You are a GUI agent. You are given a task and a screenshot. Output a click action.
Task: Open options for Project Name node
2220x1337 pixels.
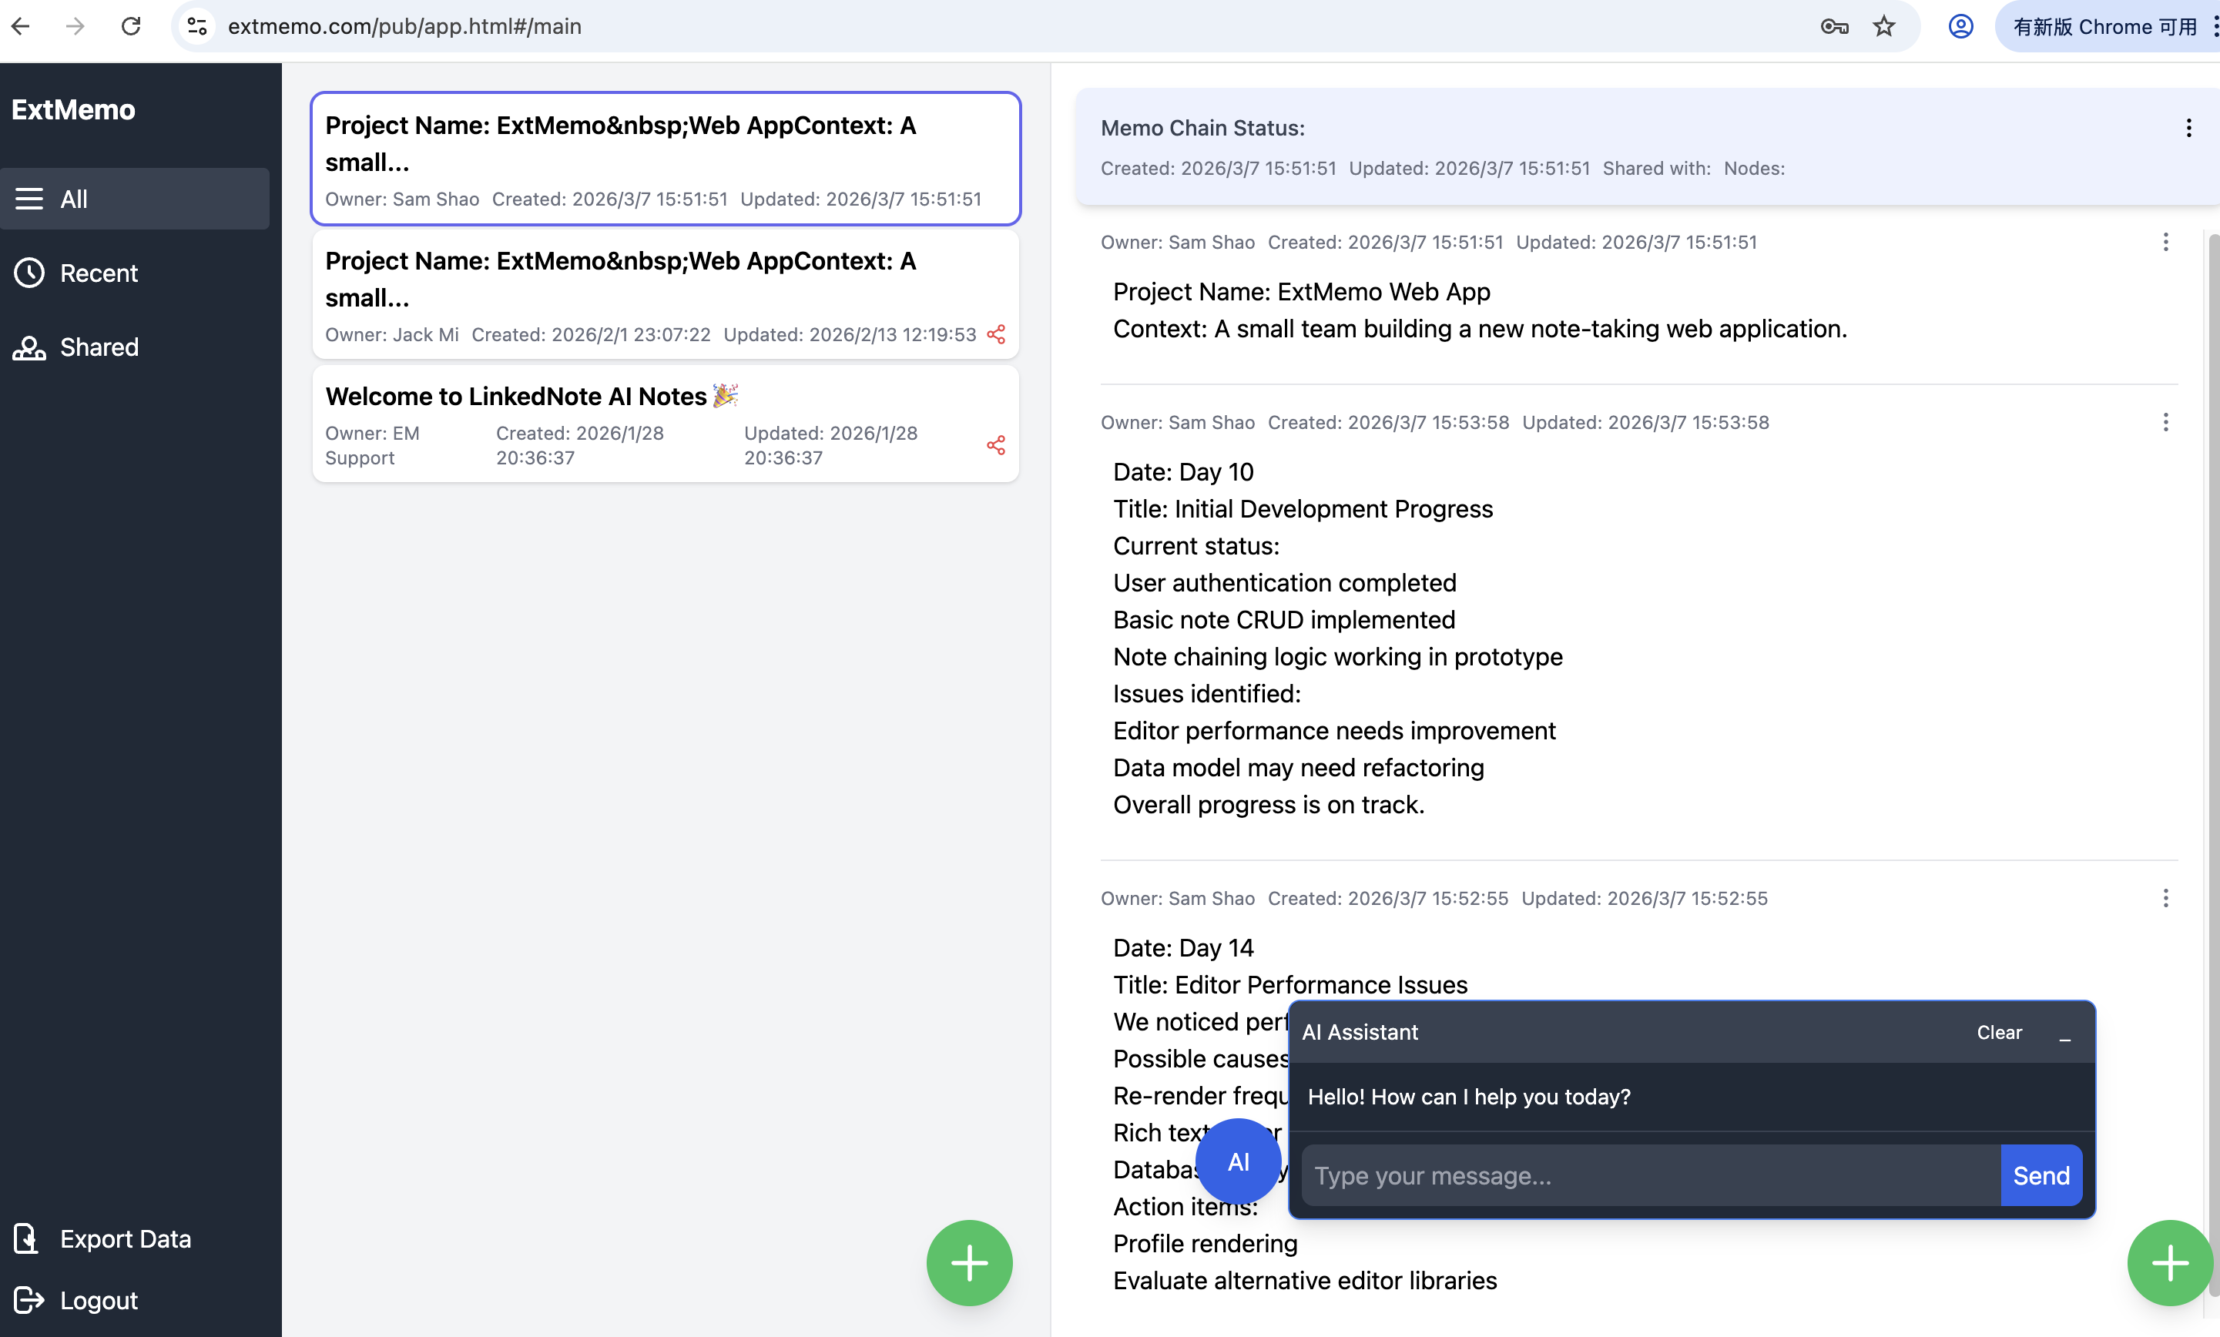click(x=2166, y=242)
